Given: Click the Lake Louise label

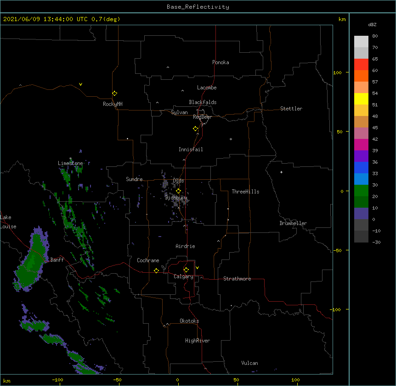Looking at the screenshot, I should 7,222.
